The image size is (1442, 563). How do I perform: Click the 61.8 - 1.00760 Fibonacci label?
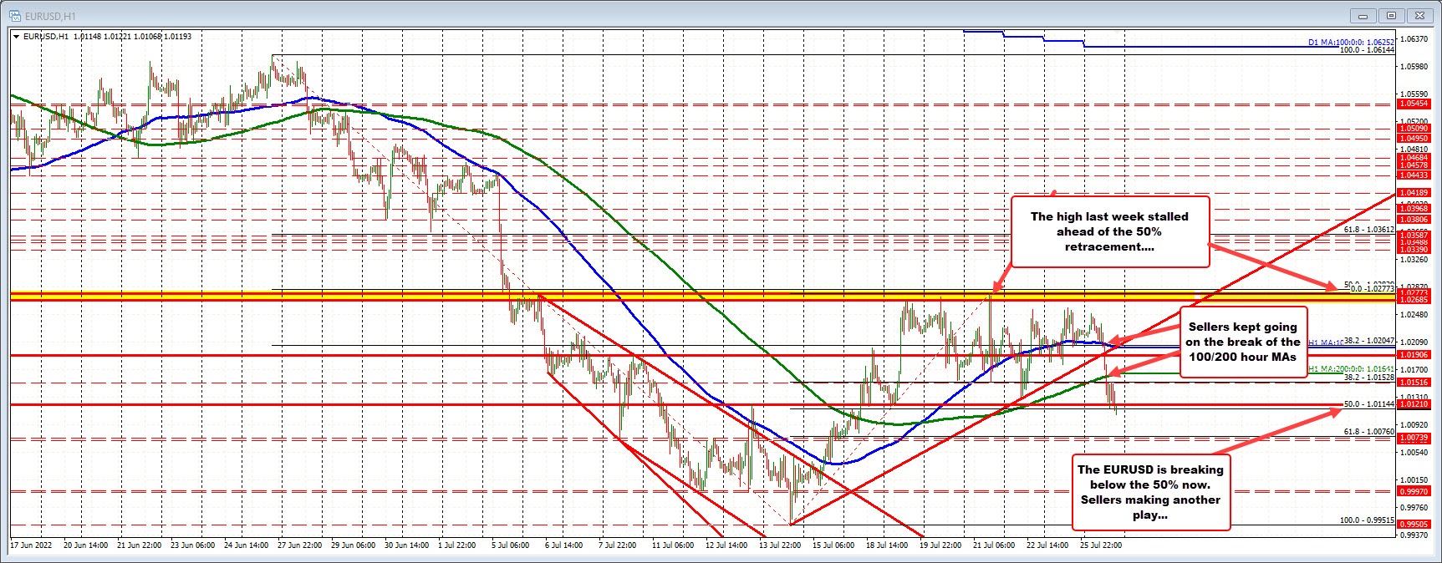[1368, 432]
